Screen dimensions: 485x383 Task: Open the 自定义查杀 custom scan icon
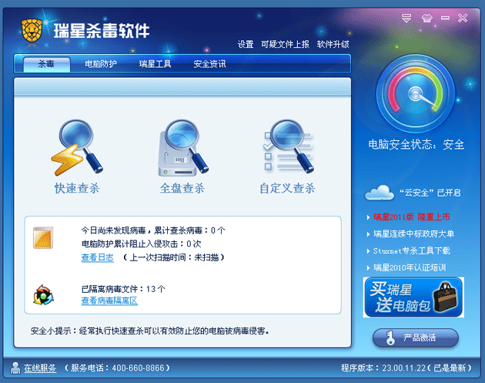tap(287, 148)
